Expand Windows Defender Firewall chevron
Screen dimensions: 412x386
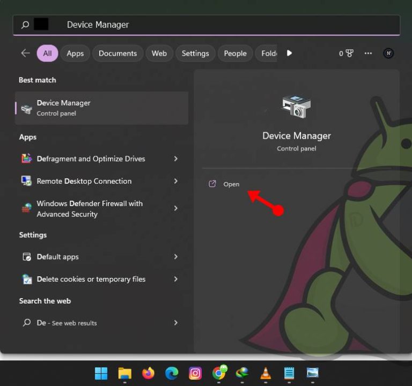(175, 208)
